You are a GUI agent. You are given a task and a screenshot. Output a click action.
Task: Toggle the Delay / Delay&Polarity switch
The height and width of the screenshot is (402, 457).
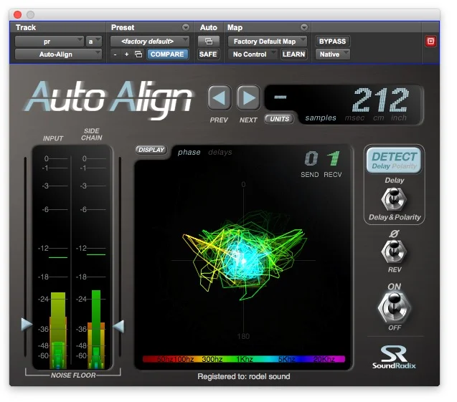[x=394, y=198]
